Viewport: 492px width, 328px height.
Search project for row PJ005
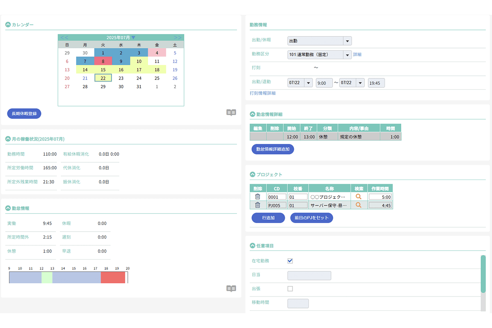click(x=359, y=205)
